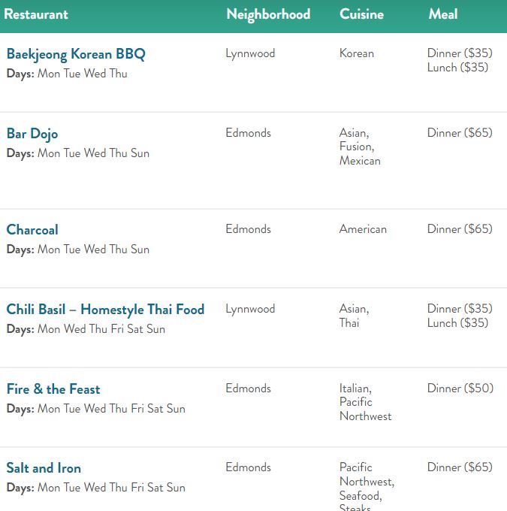Image resolution: width=507 pixels, height=511 pixels.
Task: Select Lynnwood neighborhood for Baekjeong Korean BBQ
Action: 250,53
